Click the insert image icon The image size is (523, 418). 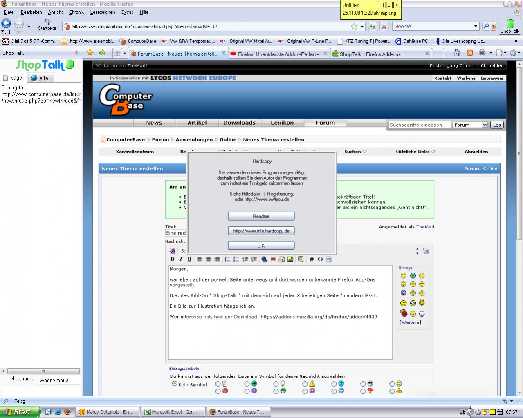pyautogui.click(x=290, y=259)
